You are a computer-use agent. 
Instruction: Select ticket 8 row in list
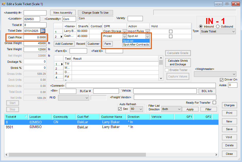click(x=111, y=122)
